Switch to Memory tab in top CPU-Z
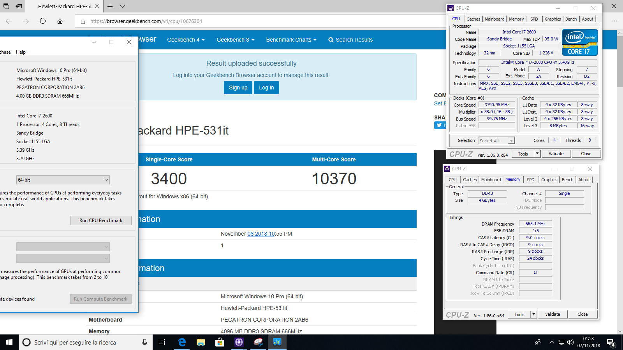623x350 pixels. 516,19
